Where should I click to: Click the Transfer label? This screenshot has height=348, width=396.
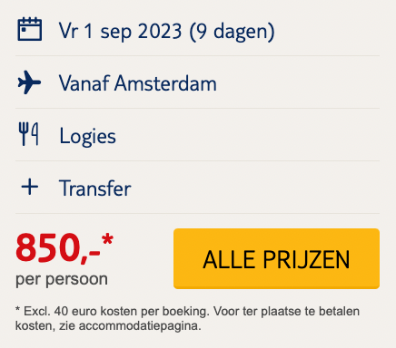pos(95,188)
